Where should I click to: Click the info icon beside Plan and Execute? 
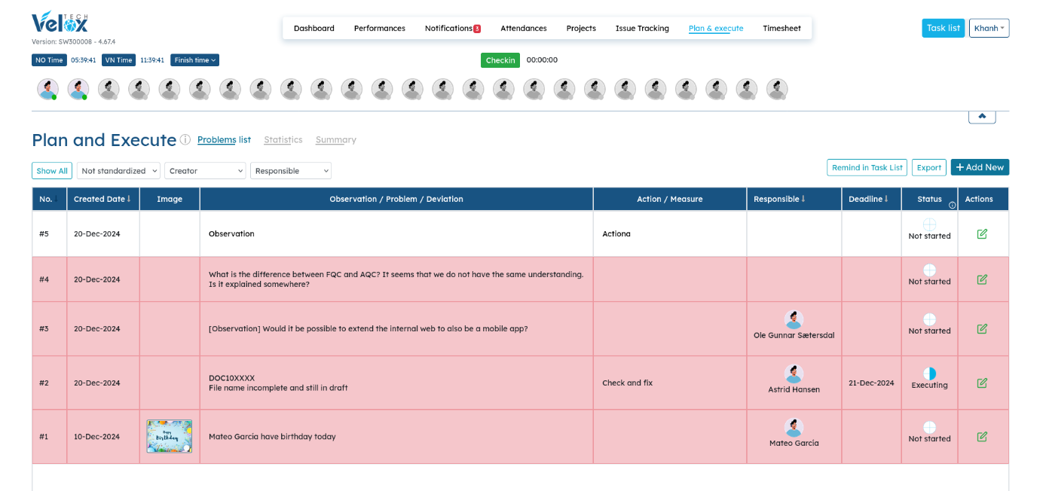(185, 140)
